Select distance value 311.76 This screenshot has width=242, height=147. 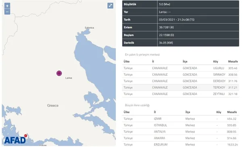pos(233,81)
